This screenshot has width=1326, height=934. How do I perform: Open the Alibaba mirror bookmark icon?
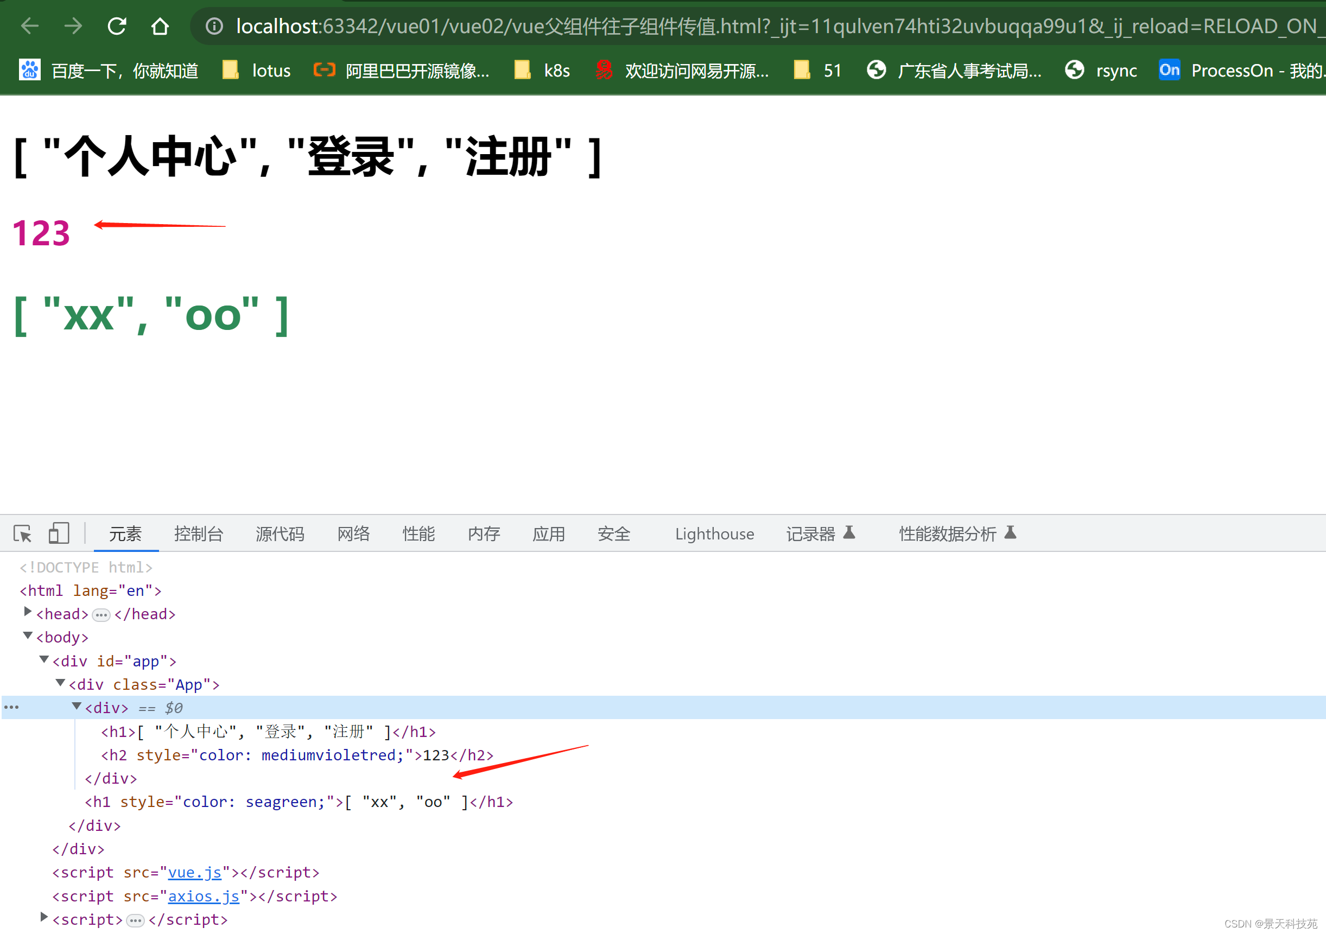[x=324, y=70]
